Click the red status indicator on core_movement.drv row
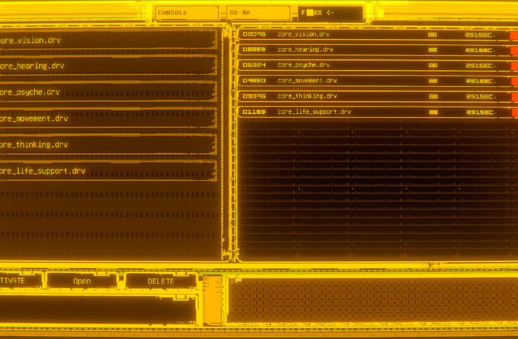 (514, 81)
